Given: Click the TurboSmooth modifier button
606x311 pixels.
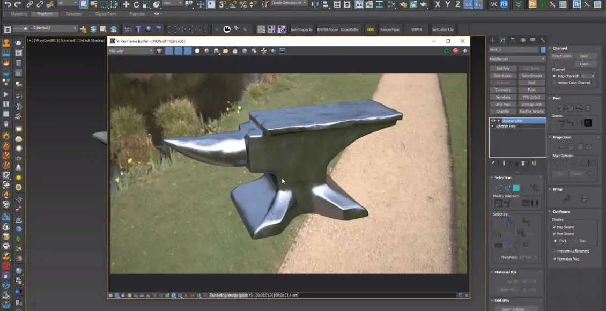Looking at the screenshot, I should [x=531, y=76].
